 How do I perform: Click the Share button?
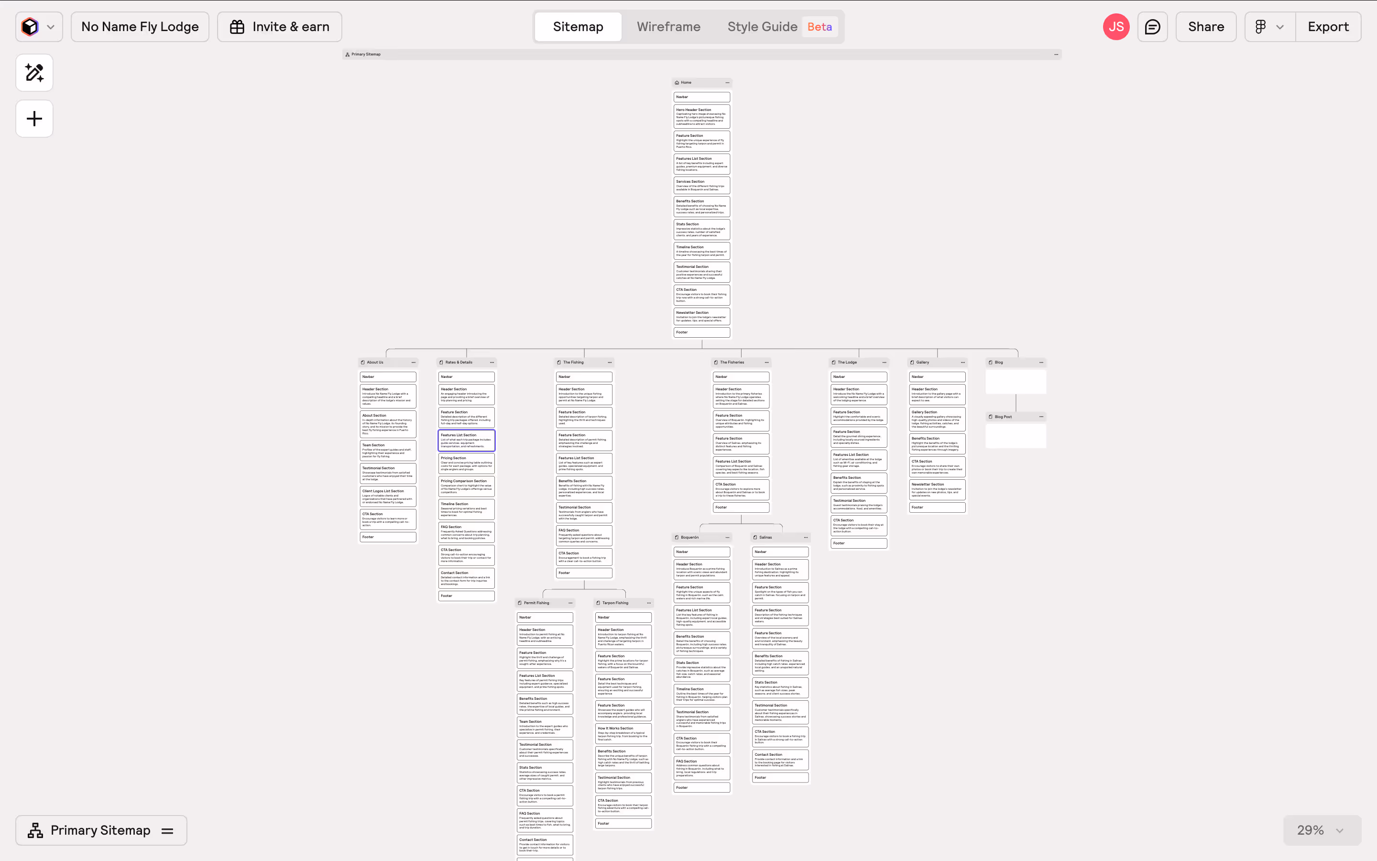click(x=1206, y=27)
